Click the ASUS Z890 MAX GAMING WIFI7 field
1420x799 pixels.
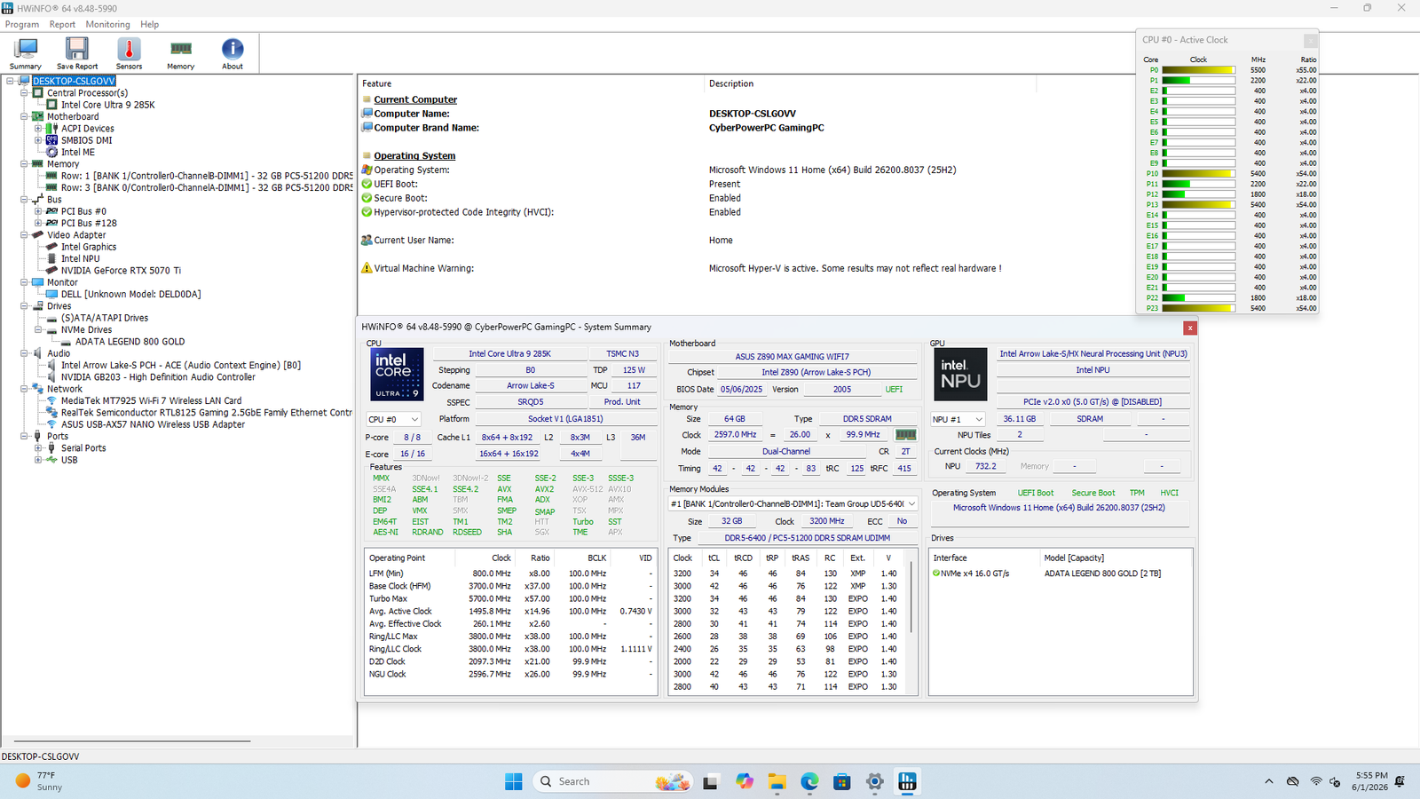(792, 356)
